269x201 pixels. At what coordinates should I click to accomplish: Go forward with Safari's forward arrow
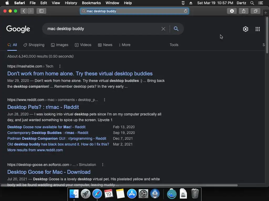pyautogui.click(x=30, y=11)
